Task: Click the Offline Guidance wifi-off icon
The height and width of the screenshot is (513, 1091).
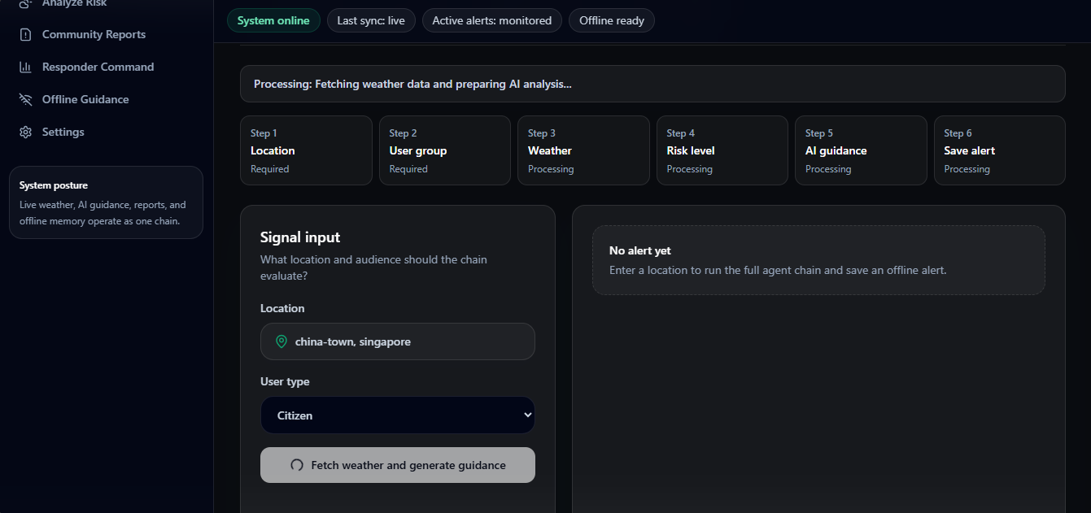Action: coord(26,99)
